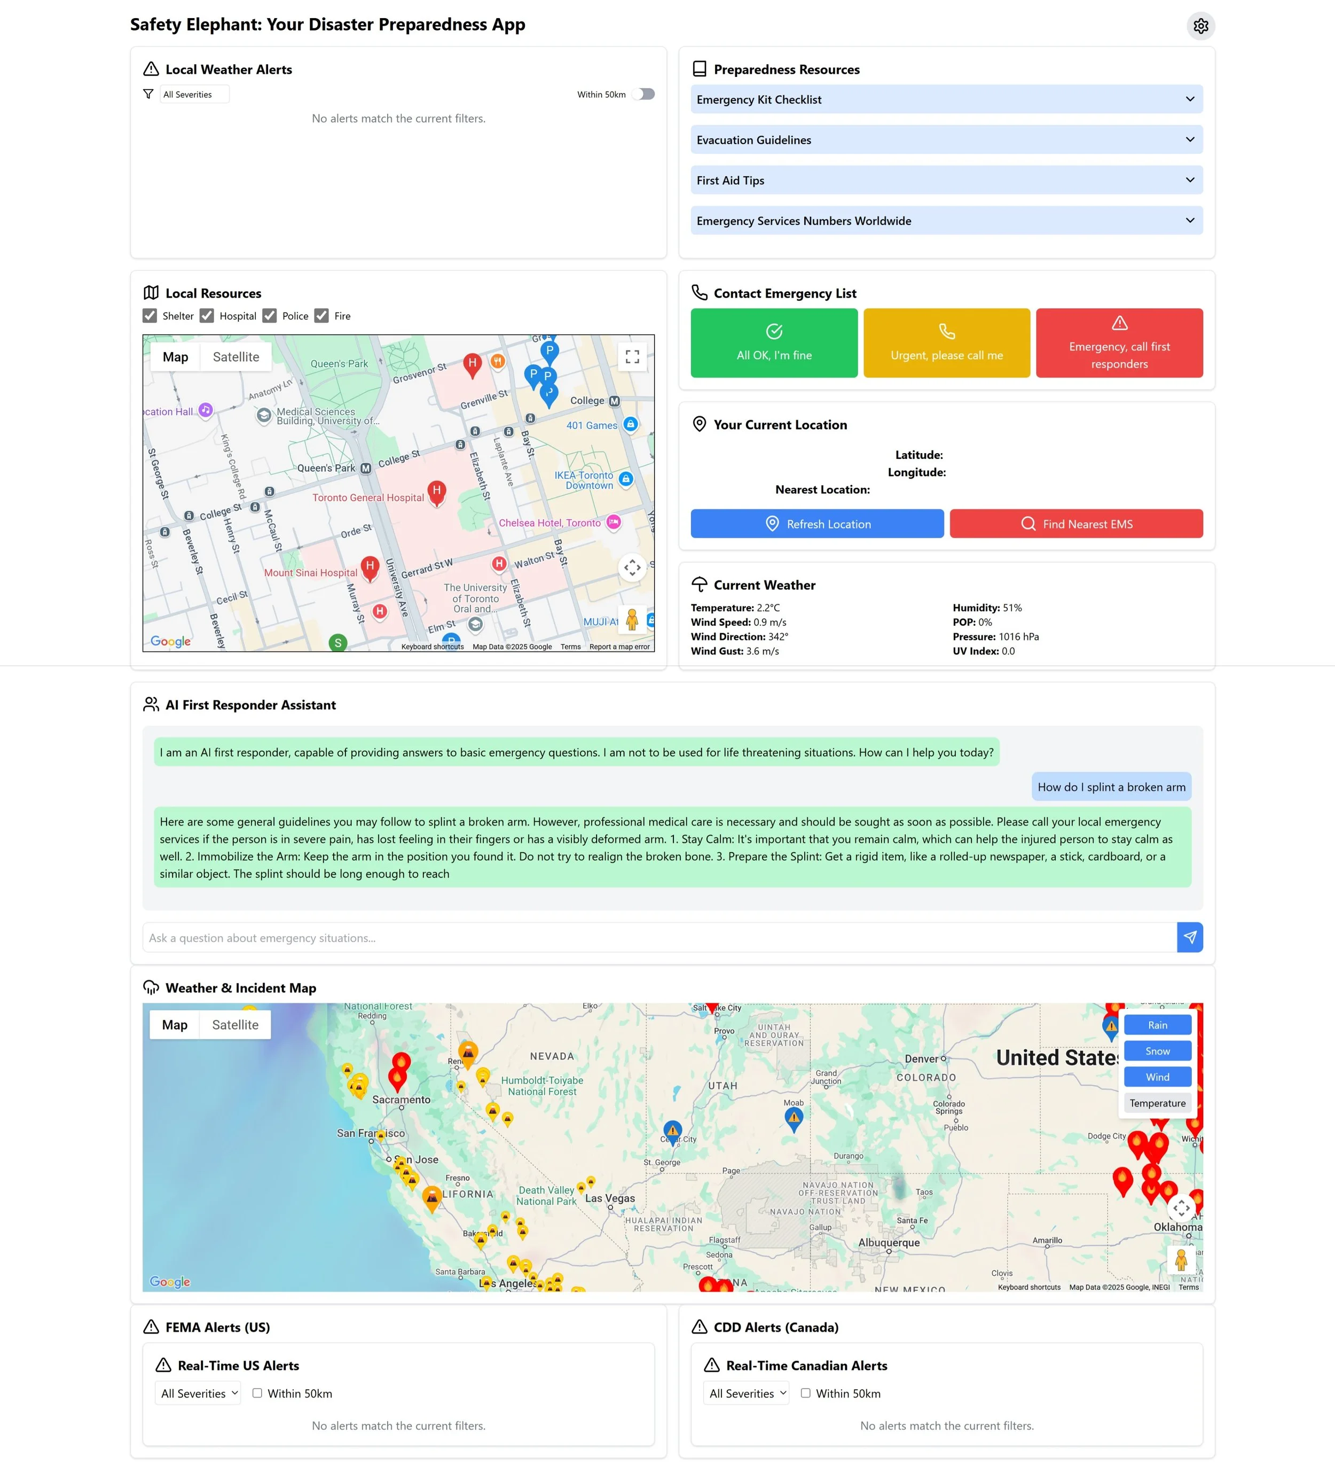
Task: Expand the First Aid Tips section
Action: point(946,180)
